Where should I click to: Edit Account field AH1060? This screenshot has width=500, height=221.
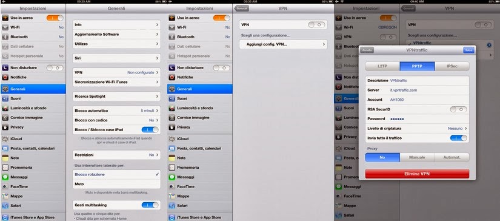417,100
